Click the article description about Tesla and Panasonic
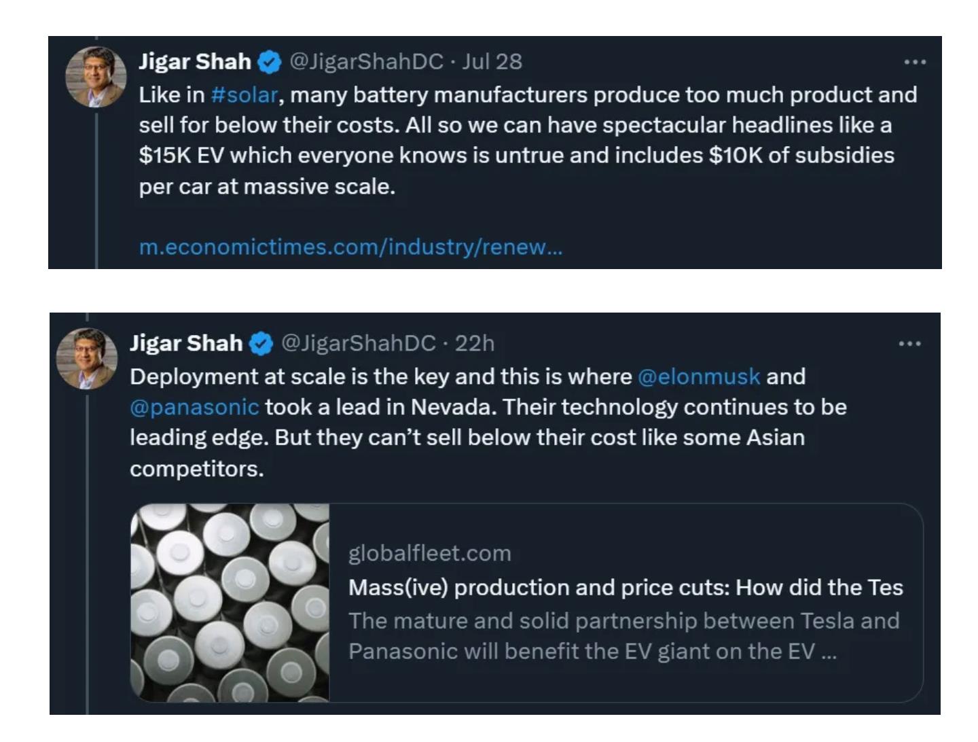 tap(623, 636)
